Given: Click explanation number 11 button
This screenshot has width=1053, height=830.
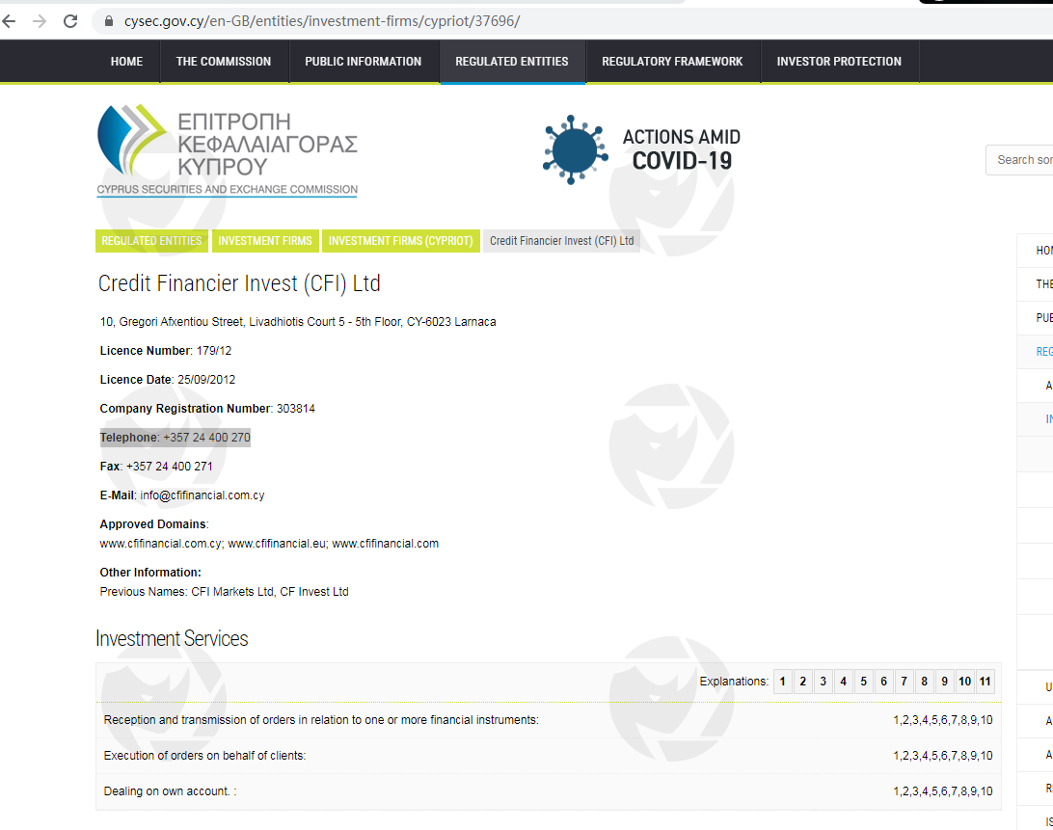Looking at the screenshot, I should point(985,682).
